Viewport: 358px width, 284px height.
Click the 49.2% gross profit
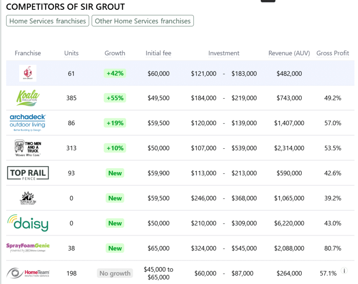pyautogui.click(x=333, y=98)
